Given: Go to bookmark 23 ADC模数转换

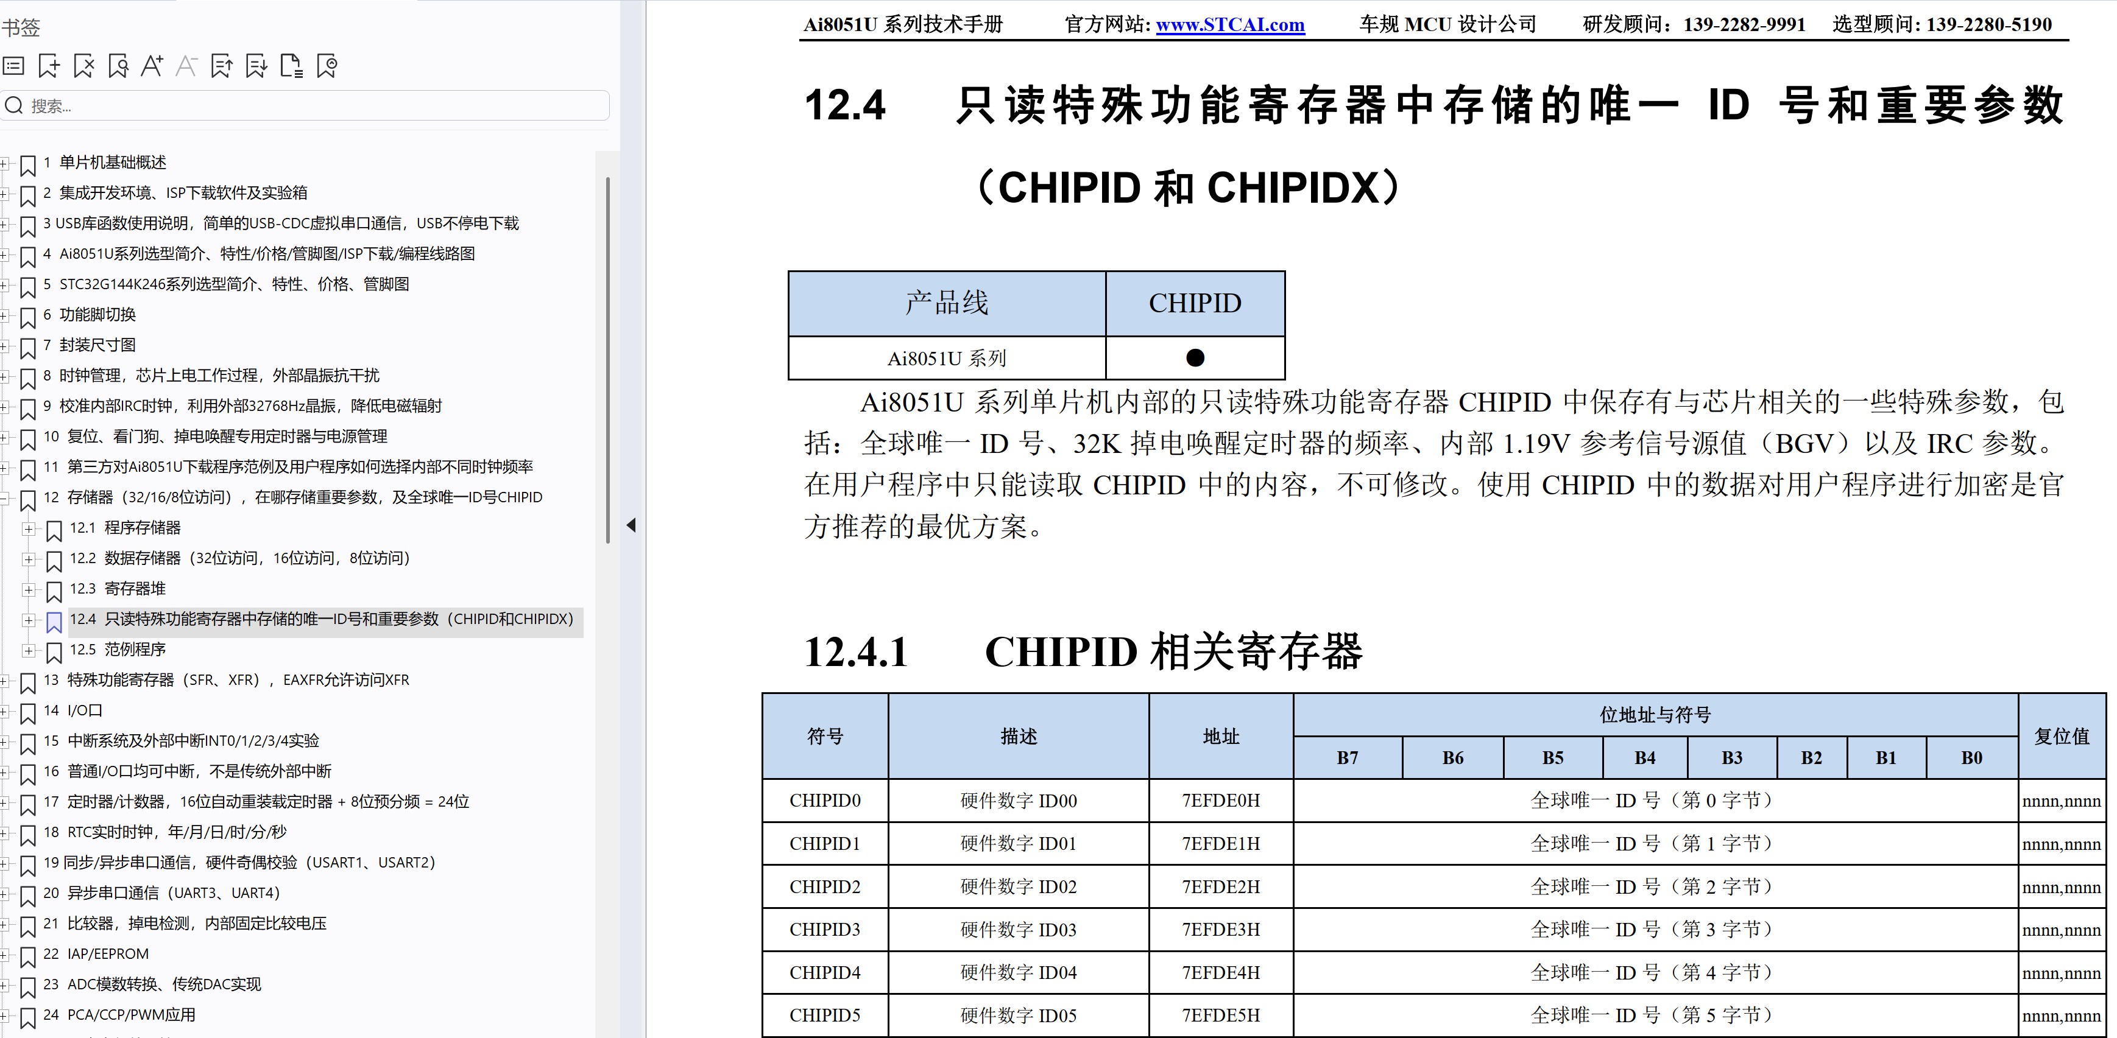Looking at the screenshot, I should click(152, 984).
